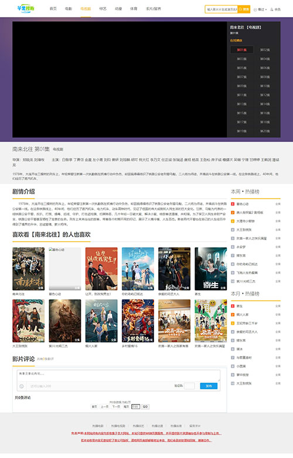Open the 寄生 poster thumbnail
Screen dimensions: 293x458
point(210,269)
